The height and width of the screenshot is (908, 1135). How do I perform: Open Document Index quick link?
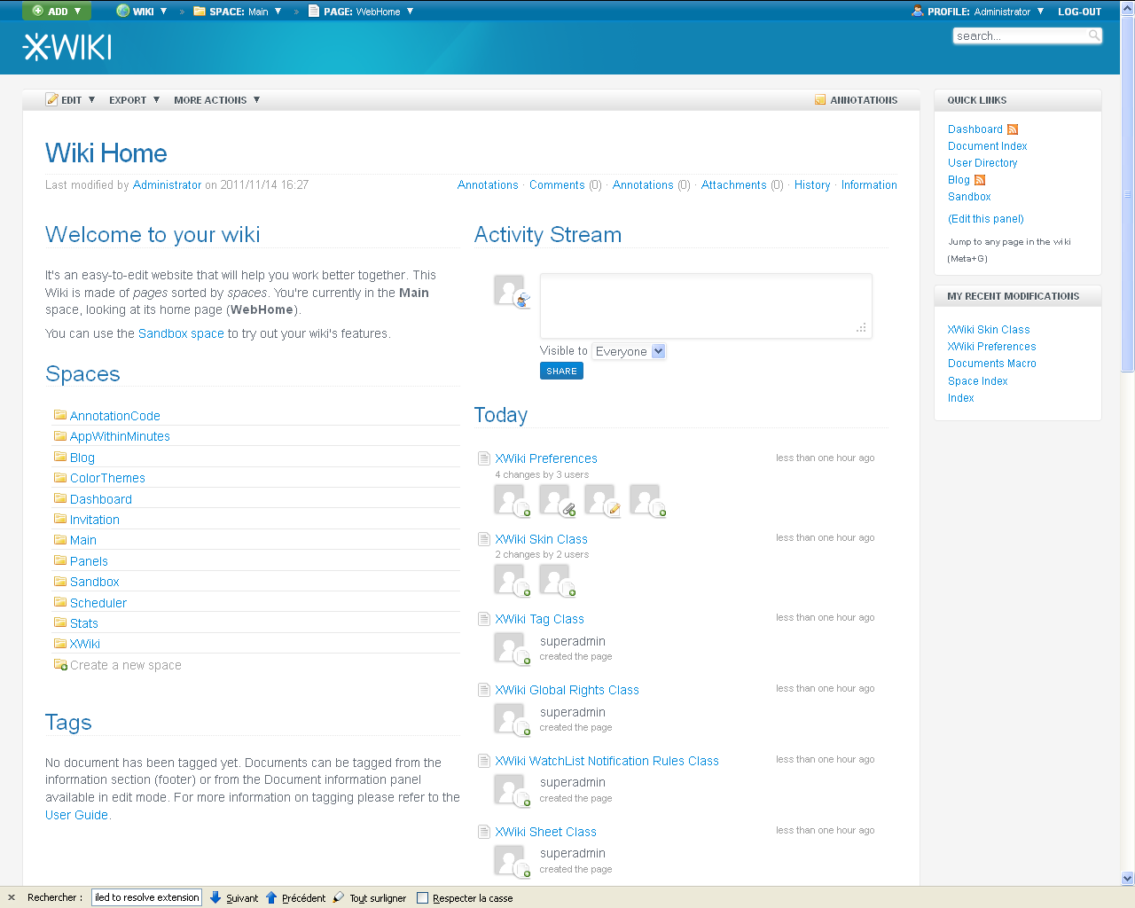pos(987,146)
